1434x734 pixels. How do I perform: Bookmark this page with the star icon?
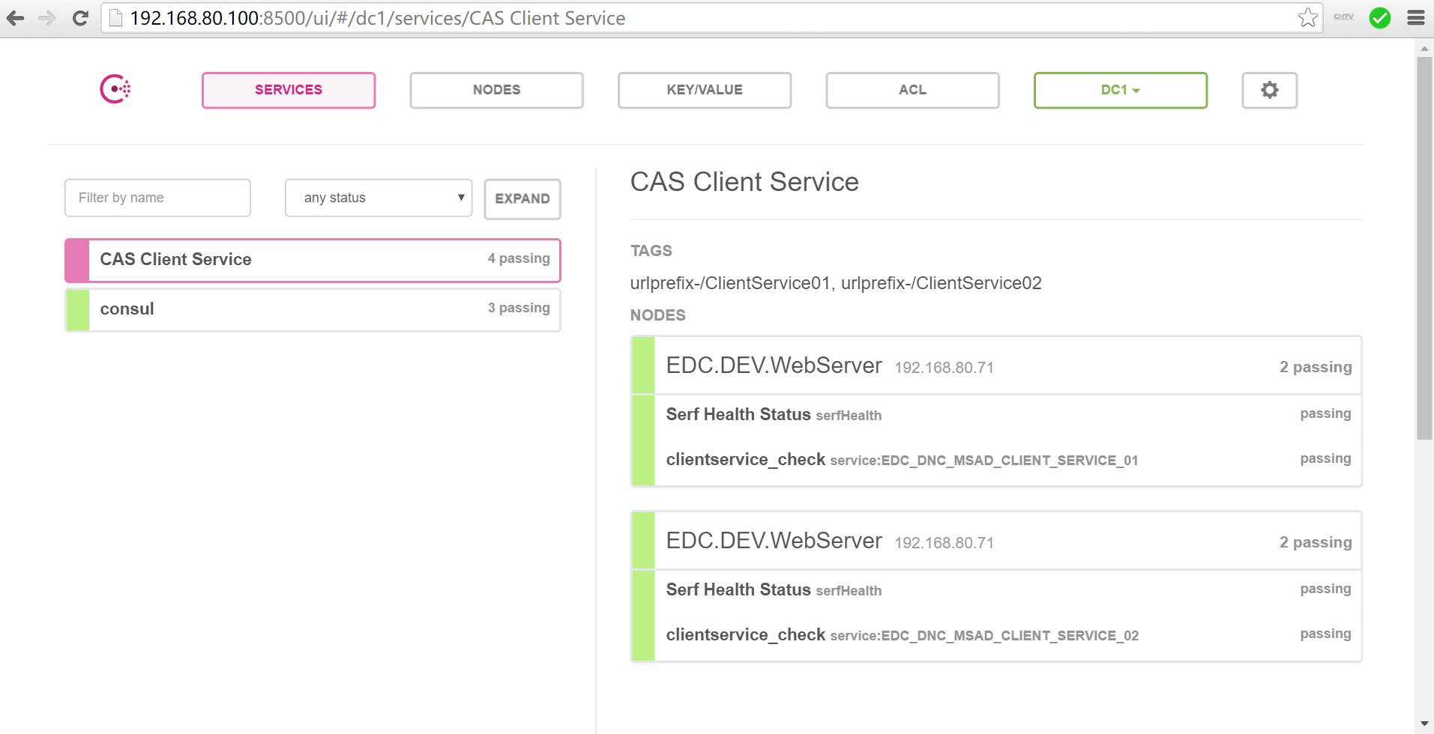[x=1307, y=18]
